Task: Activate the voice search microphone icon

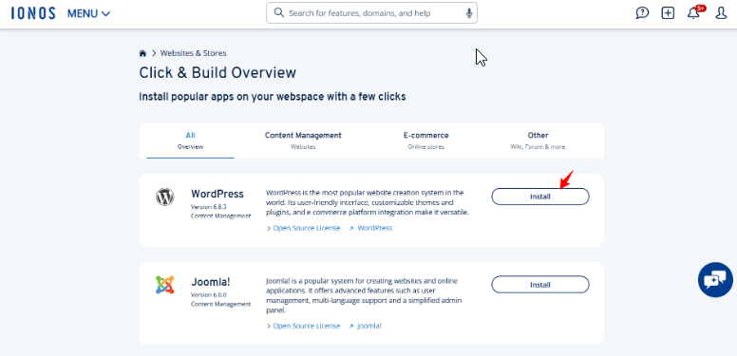Action: 468,13
